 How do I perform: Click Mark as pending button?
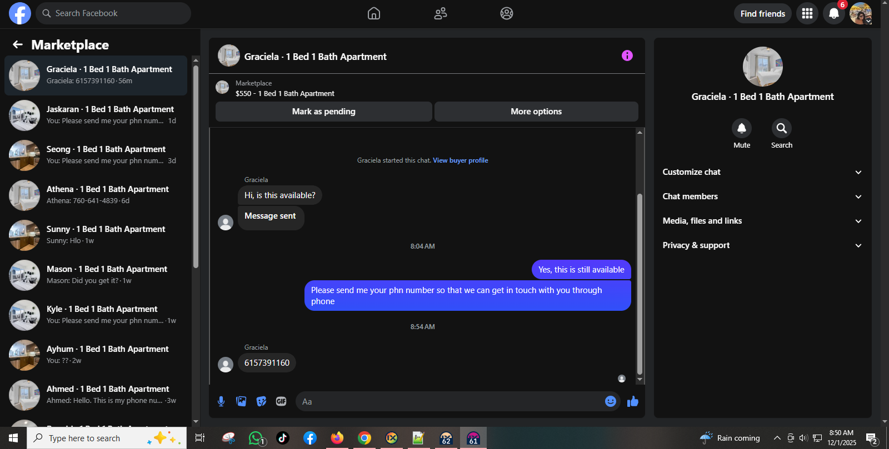(324, 112)
